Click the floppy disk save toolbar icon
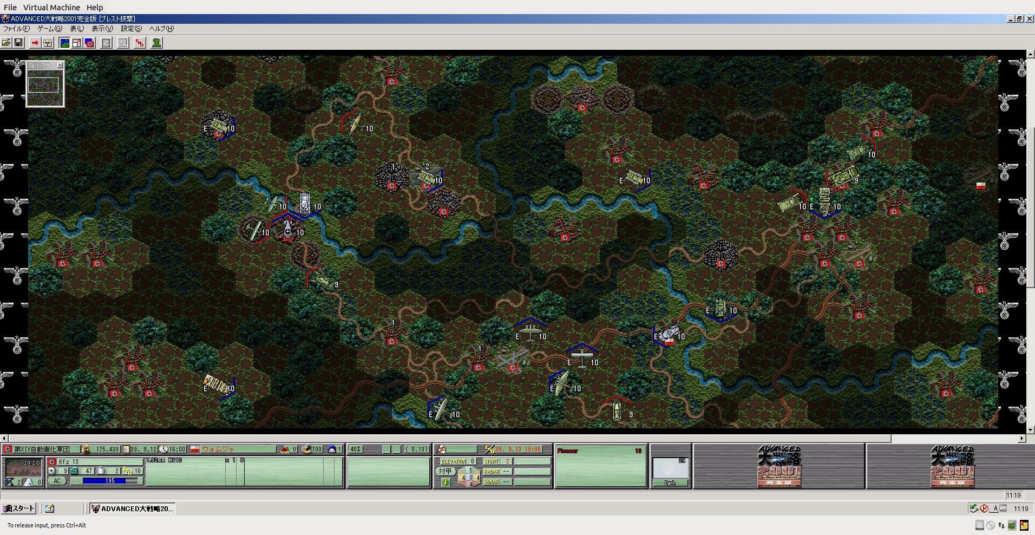This screenshot has height=535, width=1035. (18, 43)
